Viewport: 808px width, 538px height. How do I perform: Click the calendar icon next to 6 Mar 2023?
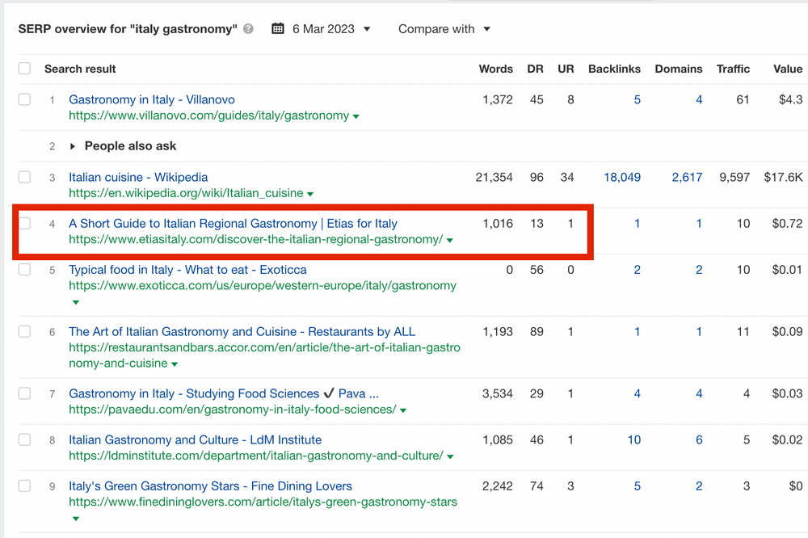point(278,28)
